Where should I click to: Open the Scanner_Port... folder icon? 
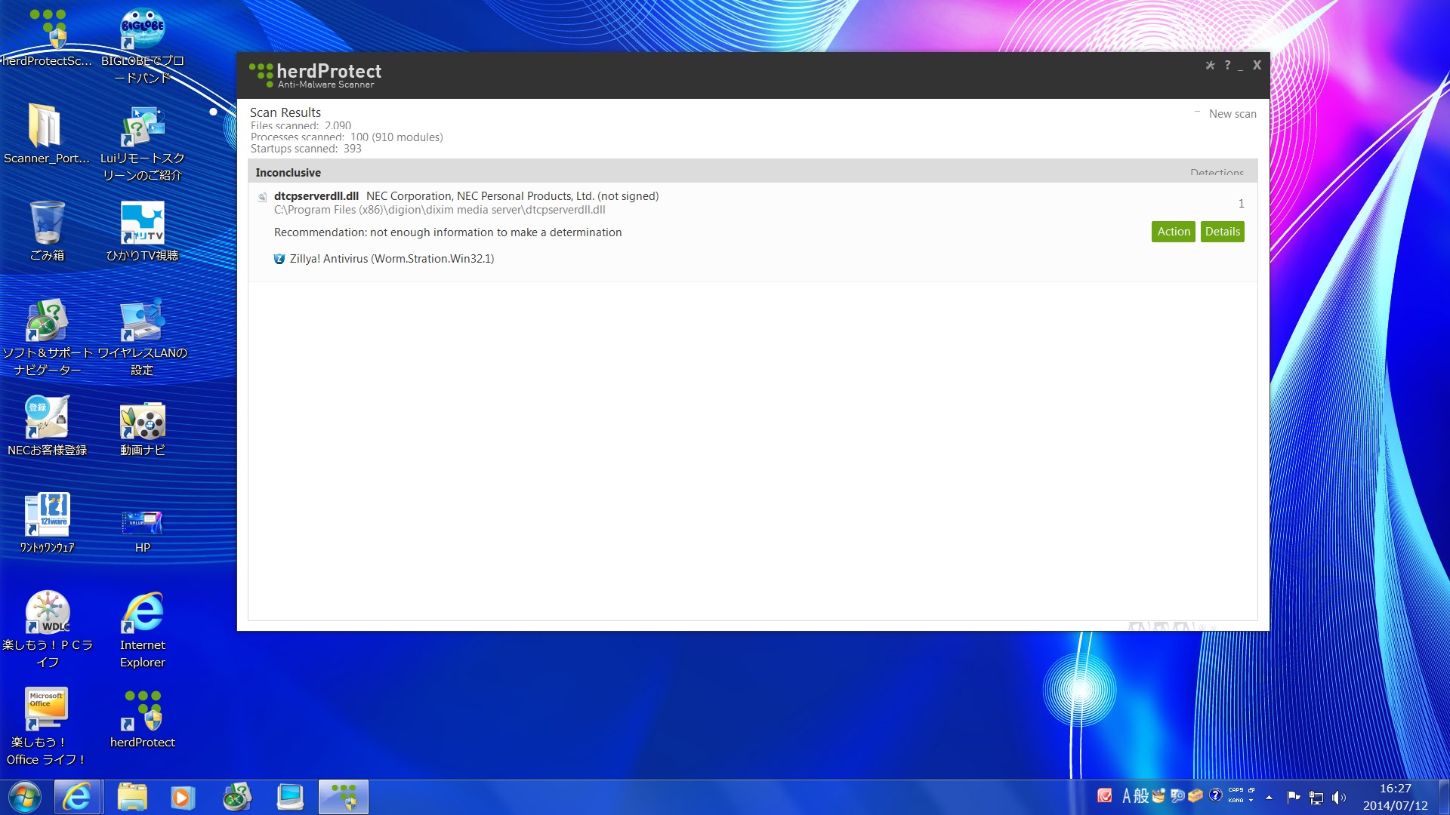click(x=47, y=134)
